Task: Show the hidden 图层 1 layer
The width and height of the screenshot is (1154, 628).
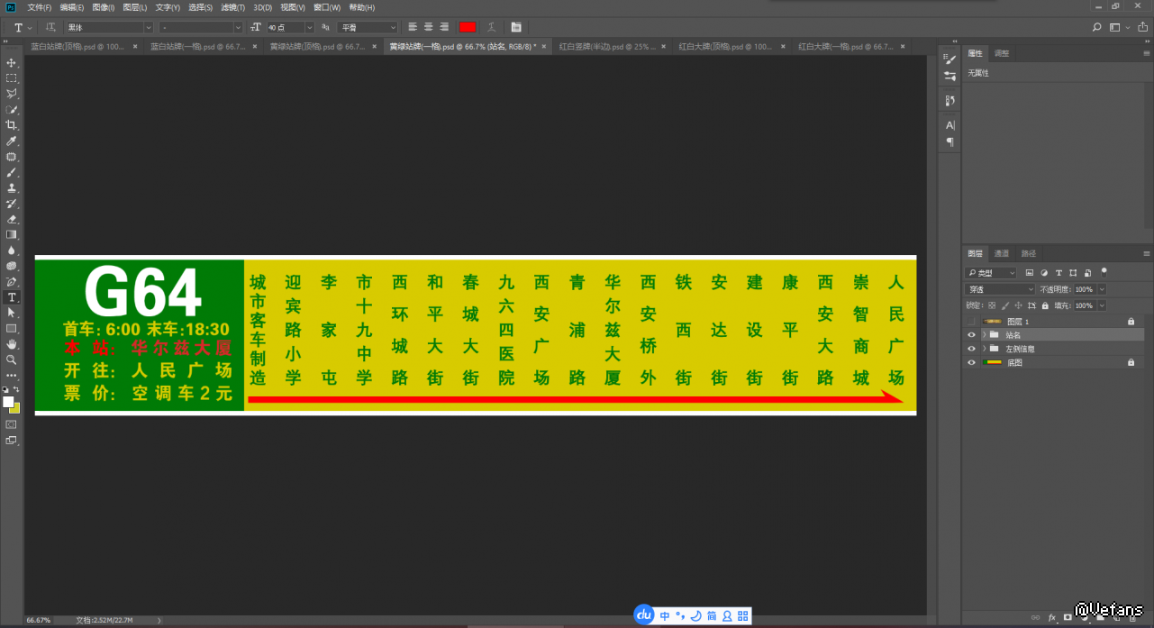Action: 971,322
